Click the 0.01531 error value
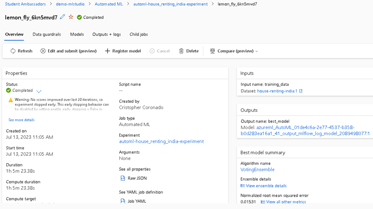Image resolution: width=373 pixels, height=209 pixels. 248,202
